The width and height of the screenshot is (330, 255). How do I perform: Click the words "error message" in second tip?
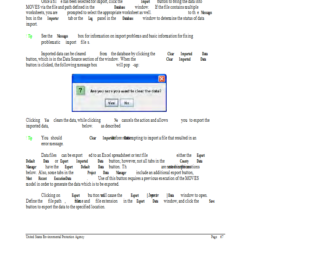[52, 144]
